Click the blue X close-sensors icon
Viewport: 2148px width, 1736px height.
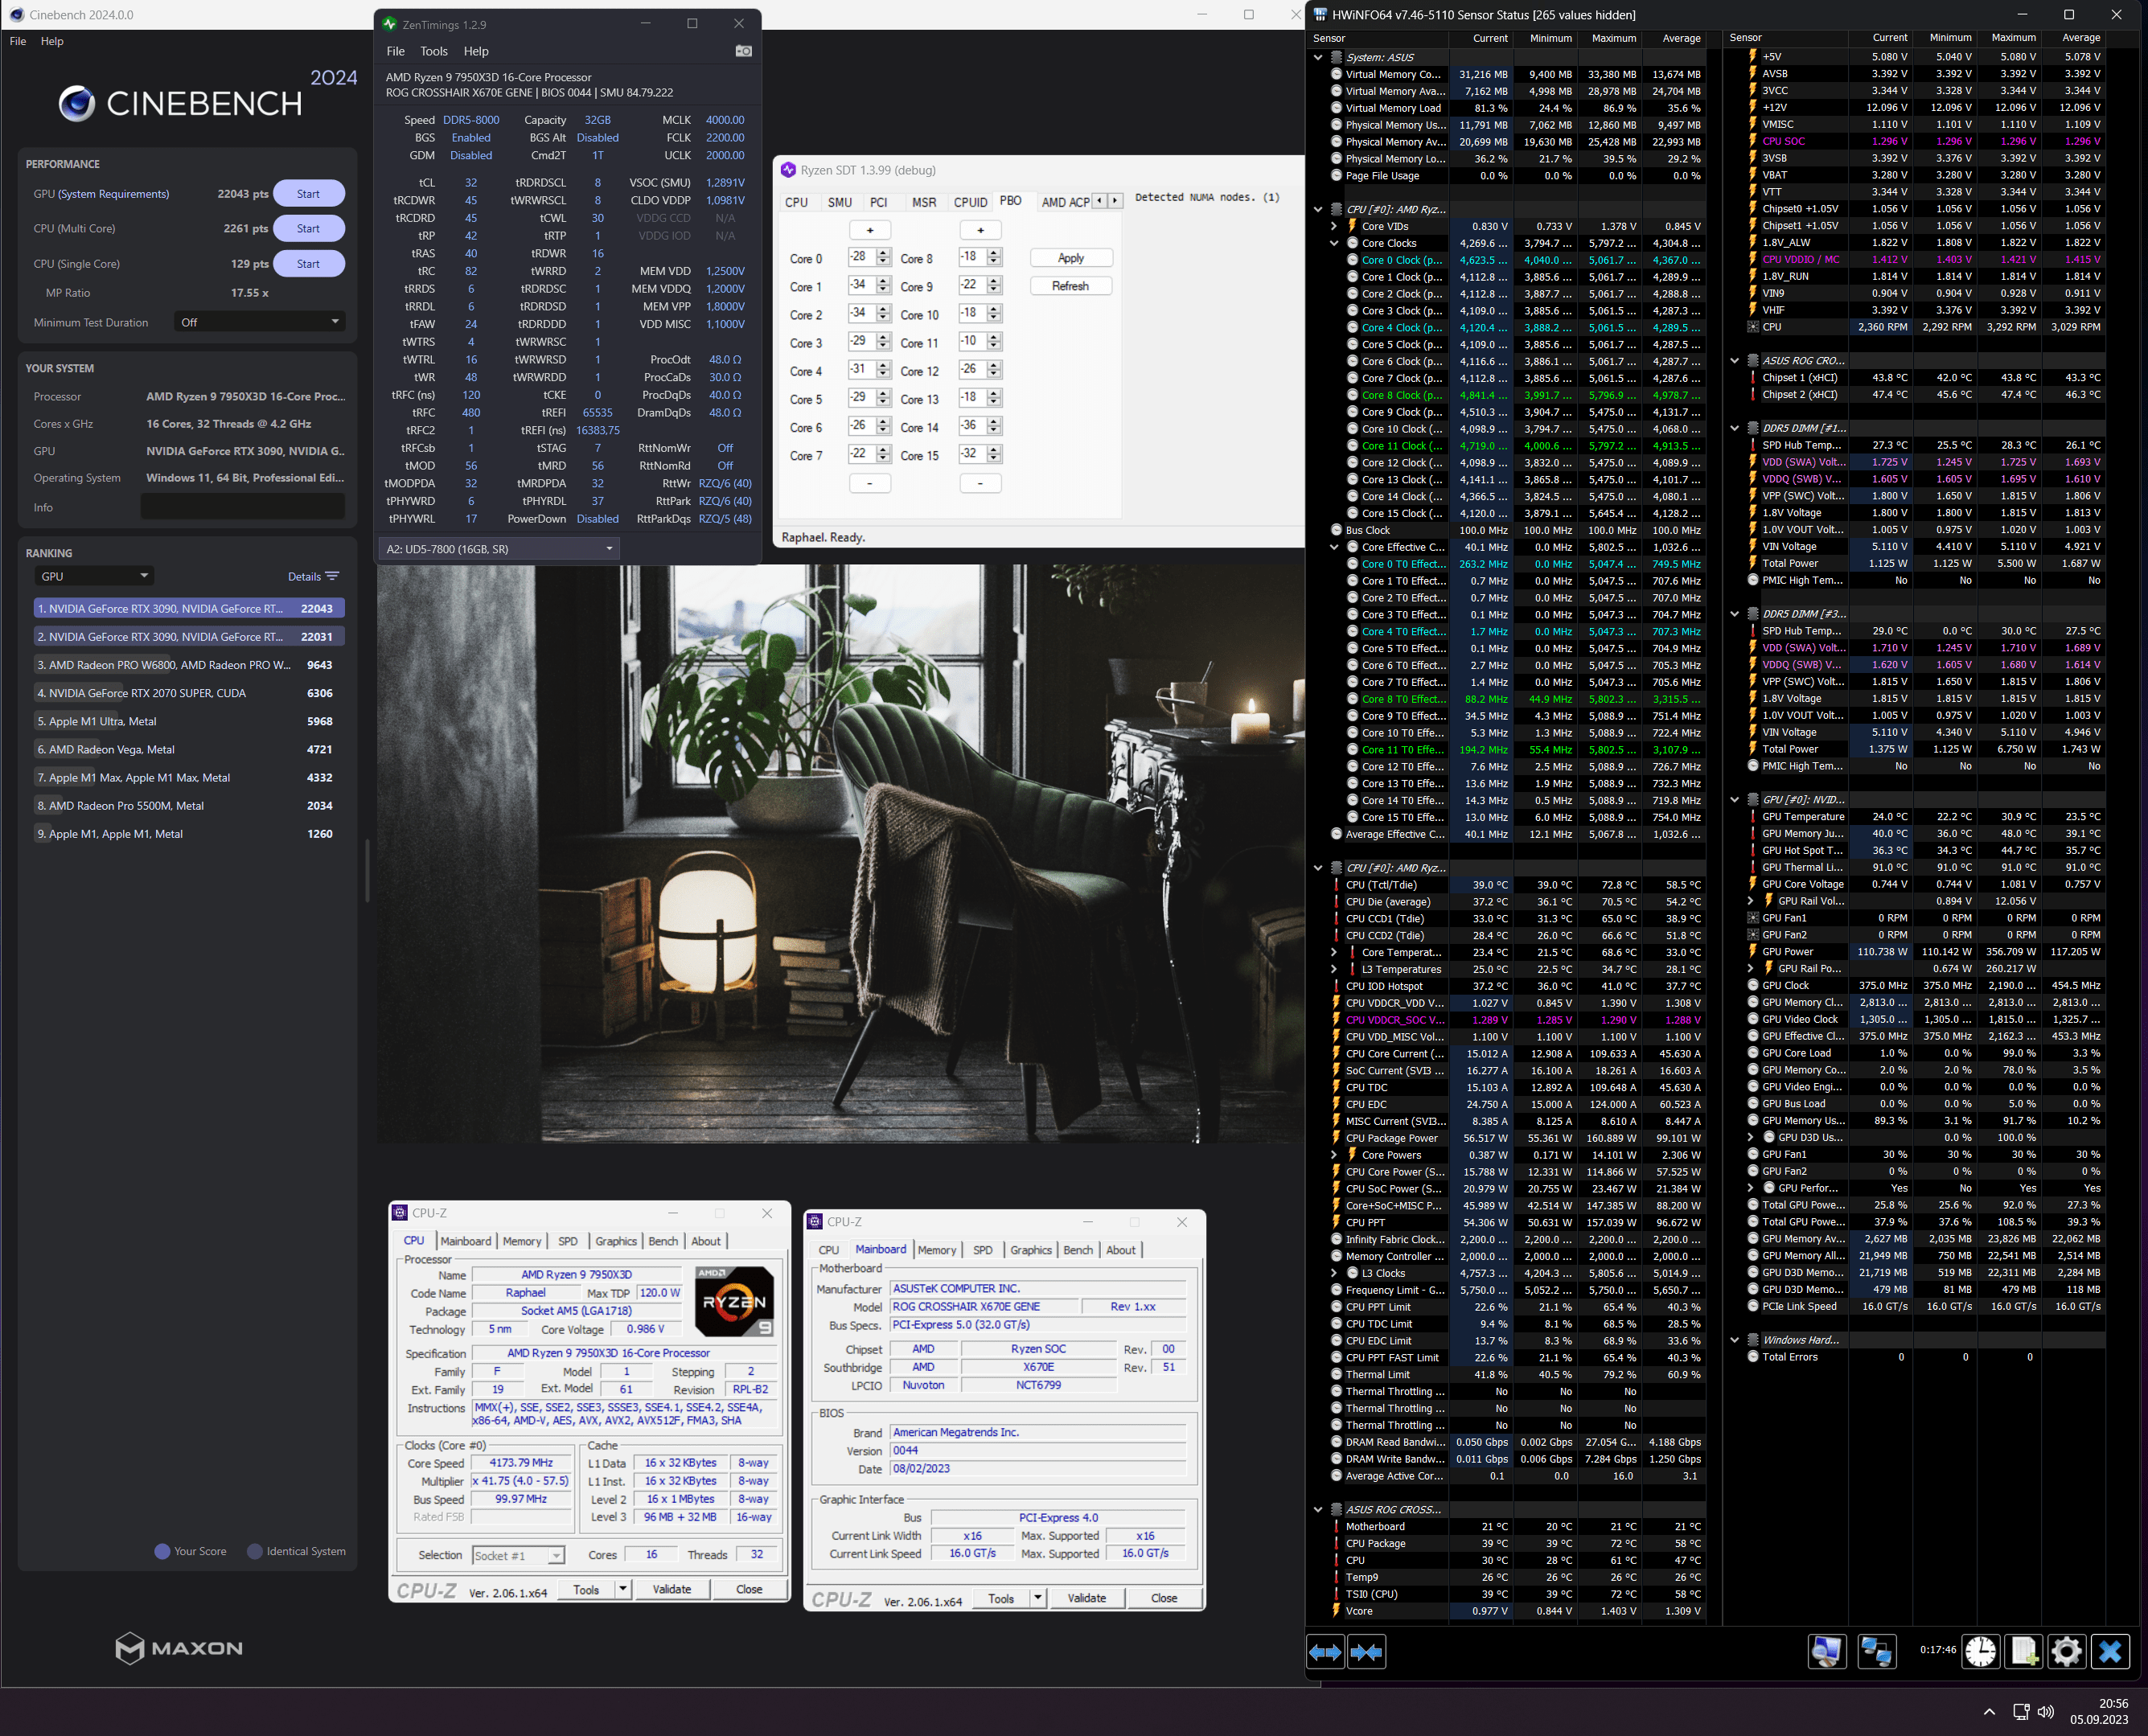pos(2110,1651)
